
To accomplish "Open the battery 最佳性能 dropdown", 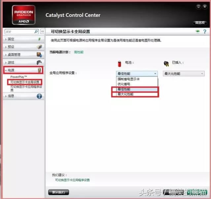I will (137, 73).
